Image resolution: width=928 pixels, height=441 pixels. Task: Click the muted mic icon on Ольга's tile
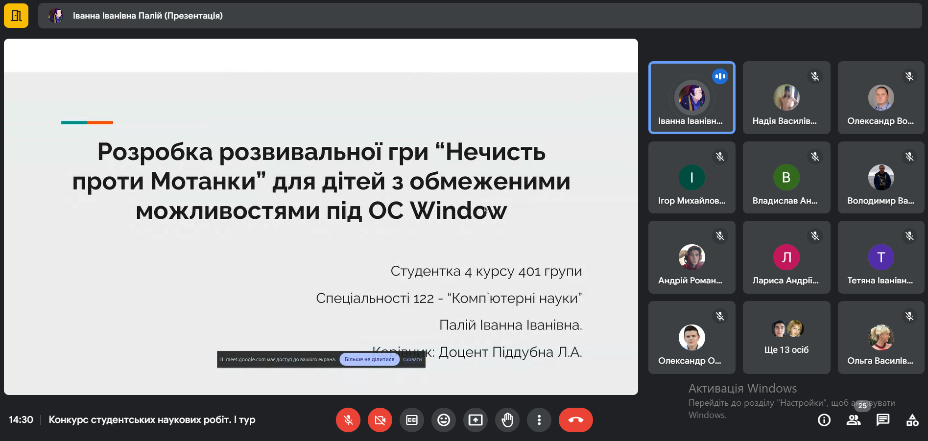point(909,316)
